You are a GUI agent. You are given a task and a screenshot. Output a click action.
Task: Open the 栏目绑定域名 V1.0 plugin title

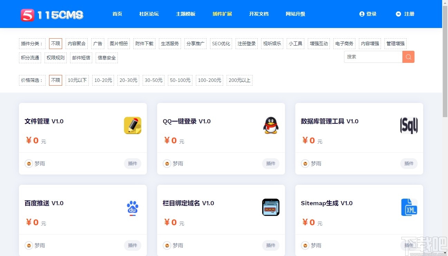coord(189,203)
